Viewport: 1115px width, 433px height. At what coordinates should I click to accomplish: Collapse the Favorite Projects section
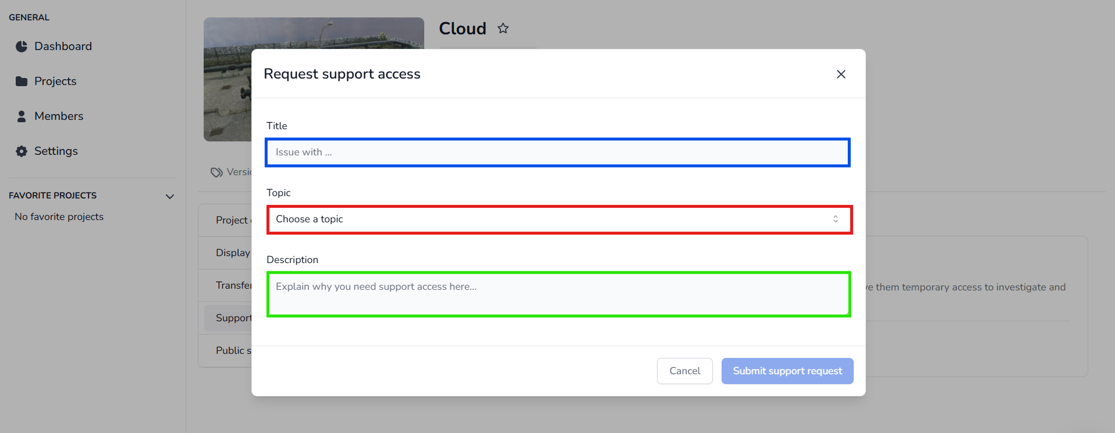coord(170,197)
